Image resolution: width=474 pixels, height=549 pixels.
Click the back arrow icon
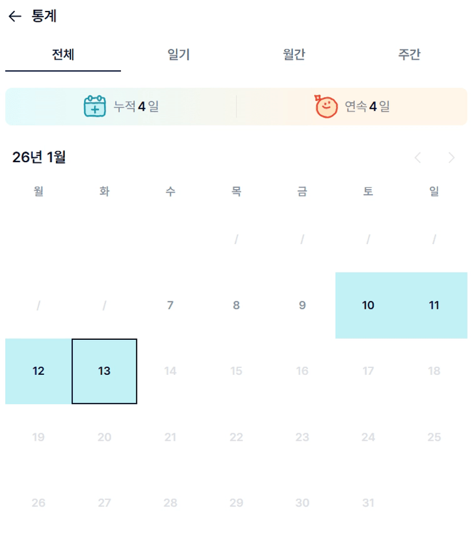coord(15,17)
